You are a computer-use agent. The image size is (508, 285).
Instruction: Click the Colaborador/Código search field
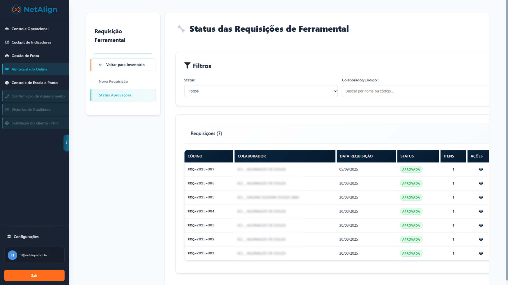pyautogui.click(x=415, y=91)
